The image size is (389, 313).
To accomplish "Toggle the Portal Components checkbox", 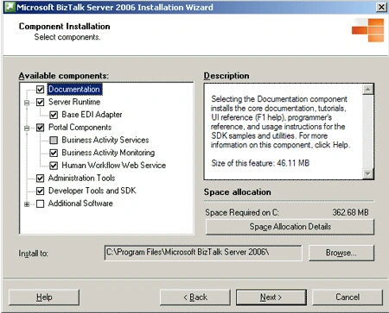I will [40, 128].
